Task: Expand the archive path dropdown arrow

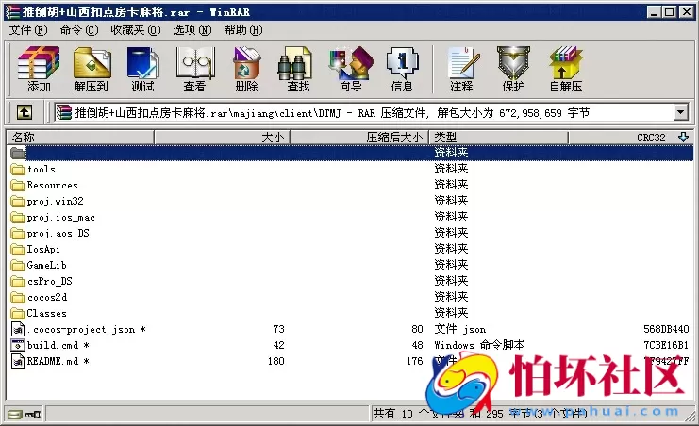Action: [680, 112]
